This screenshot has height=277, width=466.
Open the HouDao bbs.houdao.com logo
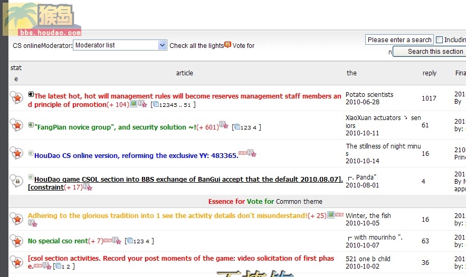click(42, 19)
